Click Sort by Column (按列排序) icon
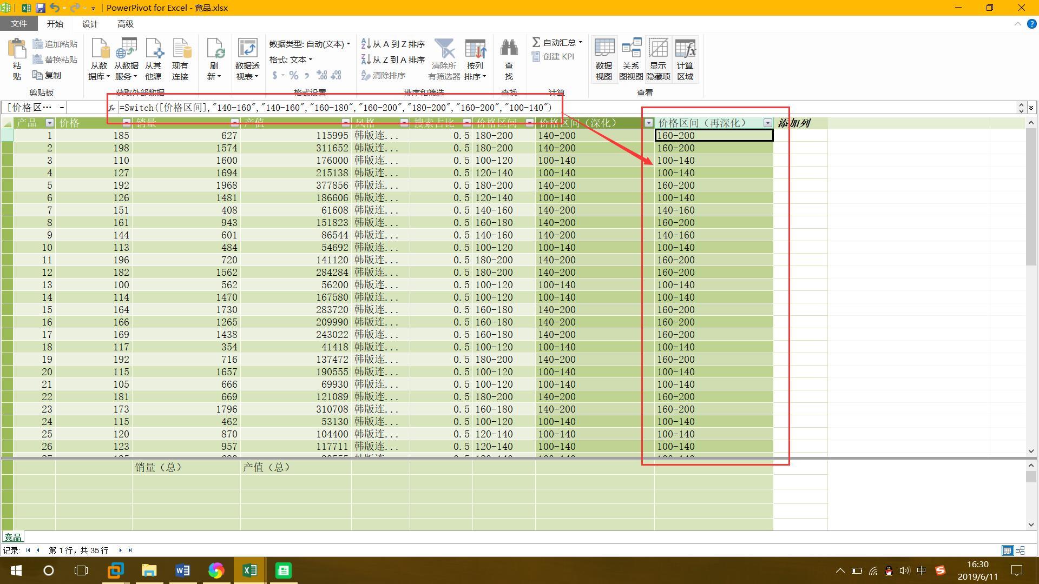The height and width of the screenshot is (584, 1039). click(x=475, y=50)
